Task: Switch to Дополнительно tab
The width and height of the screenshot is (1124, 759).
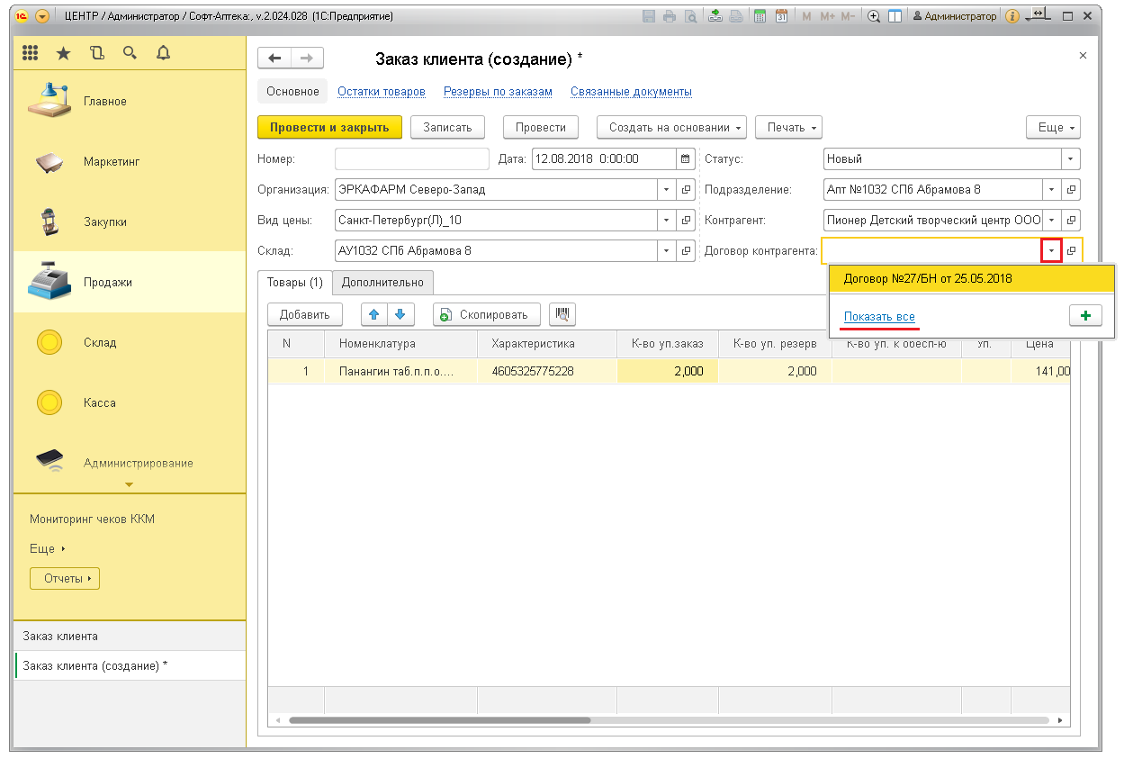Action: pos(383,283)
